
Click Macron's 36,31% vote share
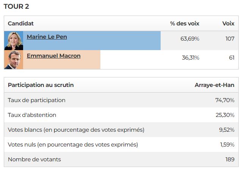191,58
